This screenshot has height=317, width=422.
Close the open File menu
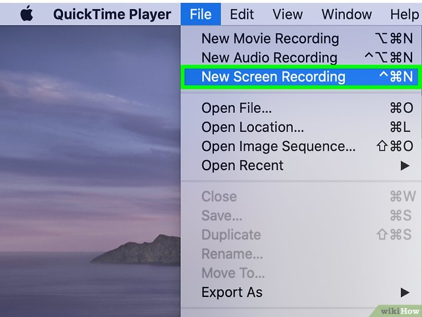pyautogui.click(x=200, y=14)
